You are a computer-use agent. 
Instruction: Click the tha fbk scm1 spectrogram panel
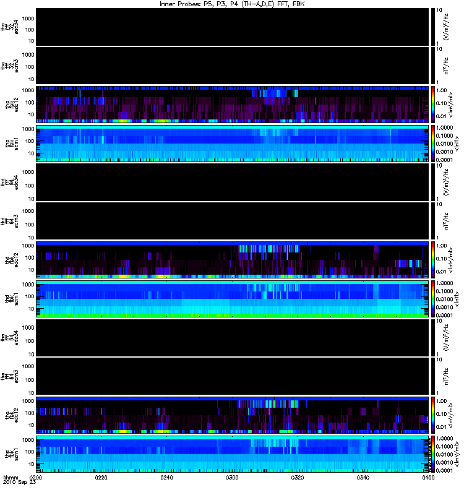tap(233, 144)
